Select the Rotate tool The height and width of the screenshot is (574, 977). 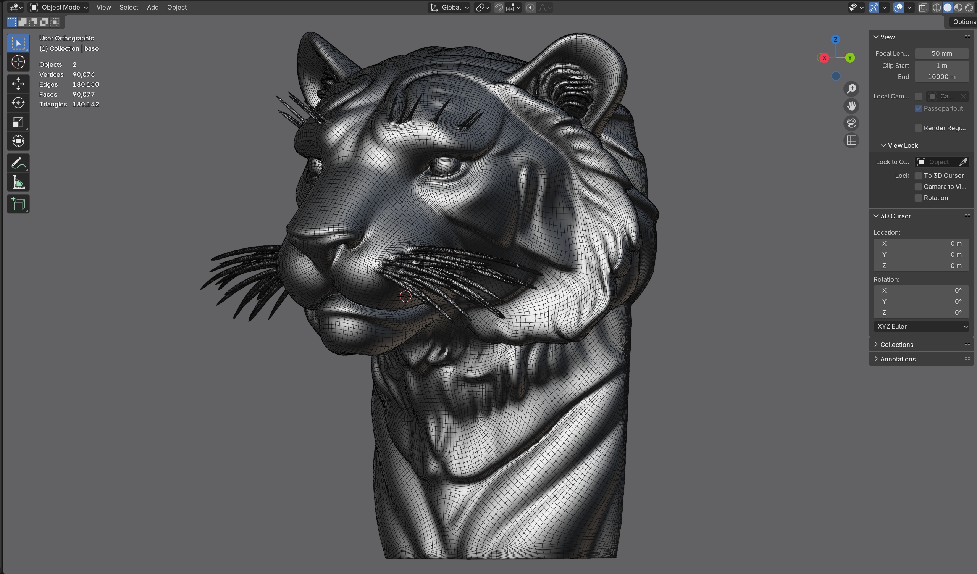[18, 103]
